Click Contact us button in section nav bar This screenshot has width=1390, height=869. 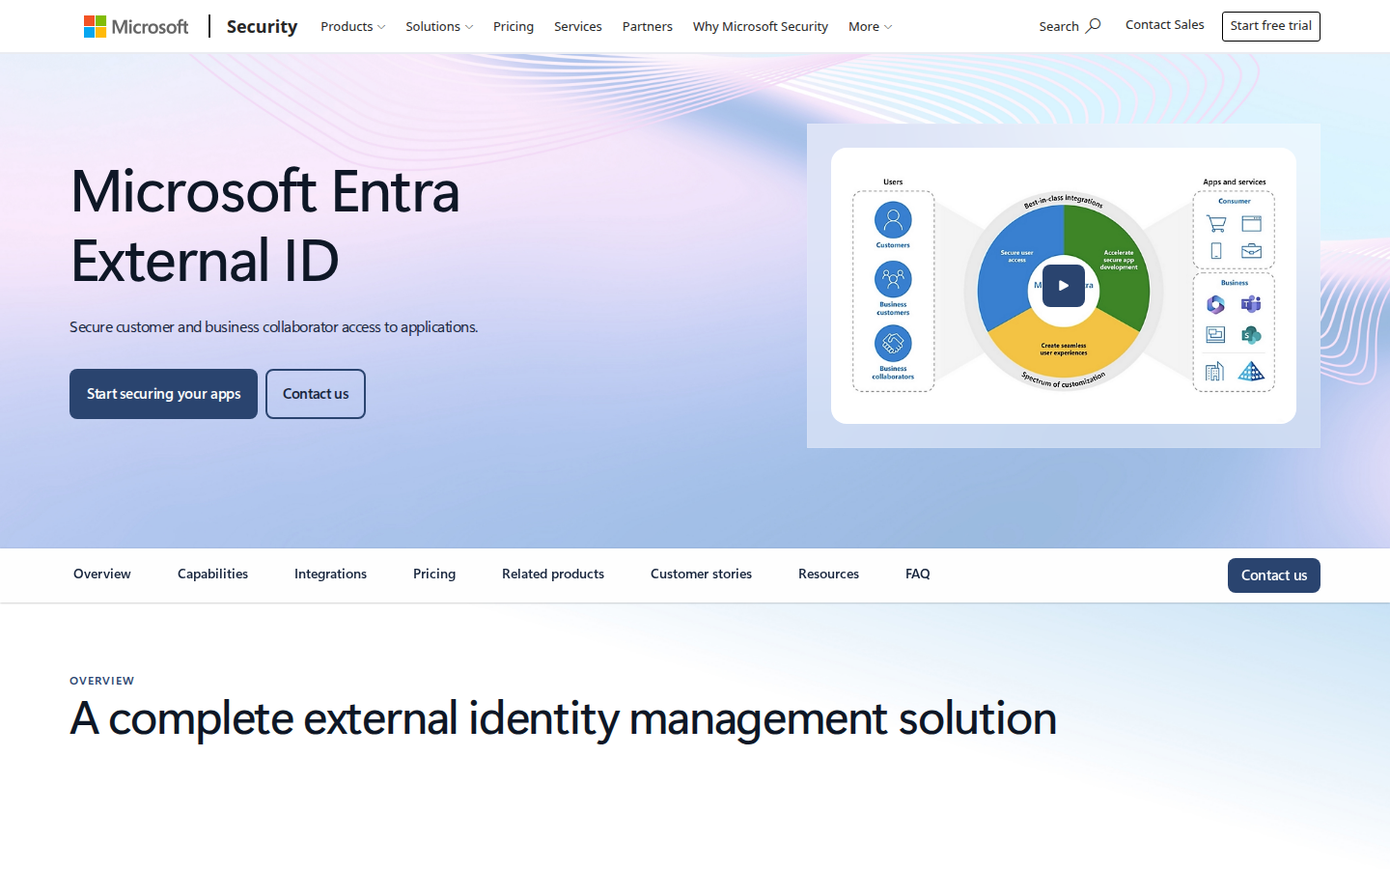(1274, 575)
